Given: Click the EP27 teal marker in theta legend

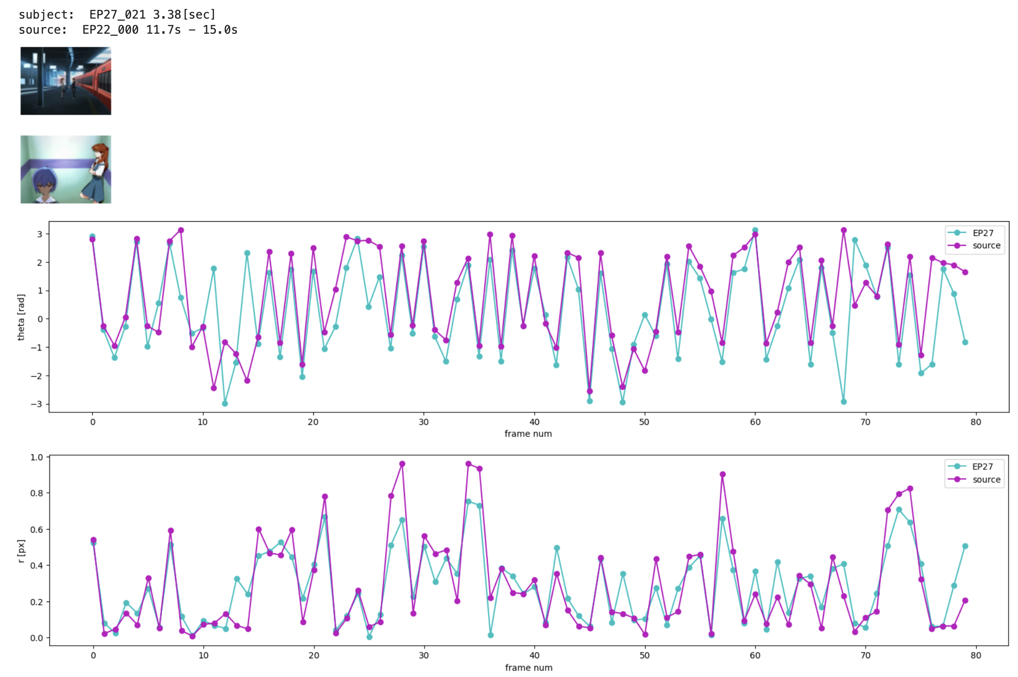Looking at the screenshot, I should coord(957,233).
